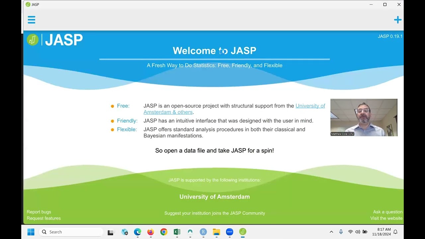Open Firefox from the taskbar
This screenshot has width=425, height=239.
click(x=150, y=232)
